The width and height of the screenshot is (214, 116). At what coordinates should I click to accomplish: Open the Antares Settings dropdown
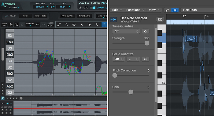[14, 7]
